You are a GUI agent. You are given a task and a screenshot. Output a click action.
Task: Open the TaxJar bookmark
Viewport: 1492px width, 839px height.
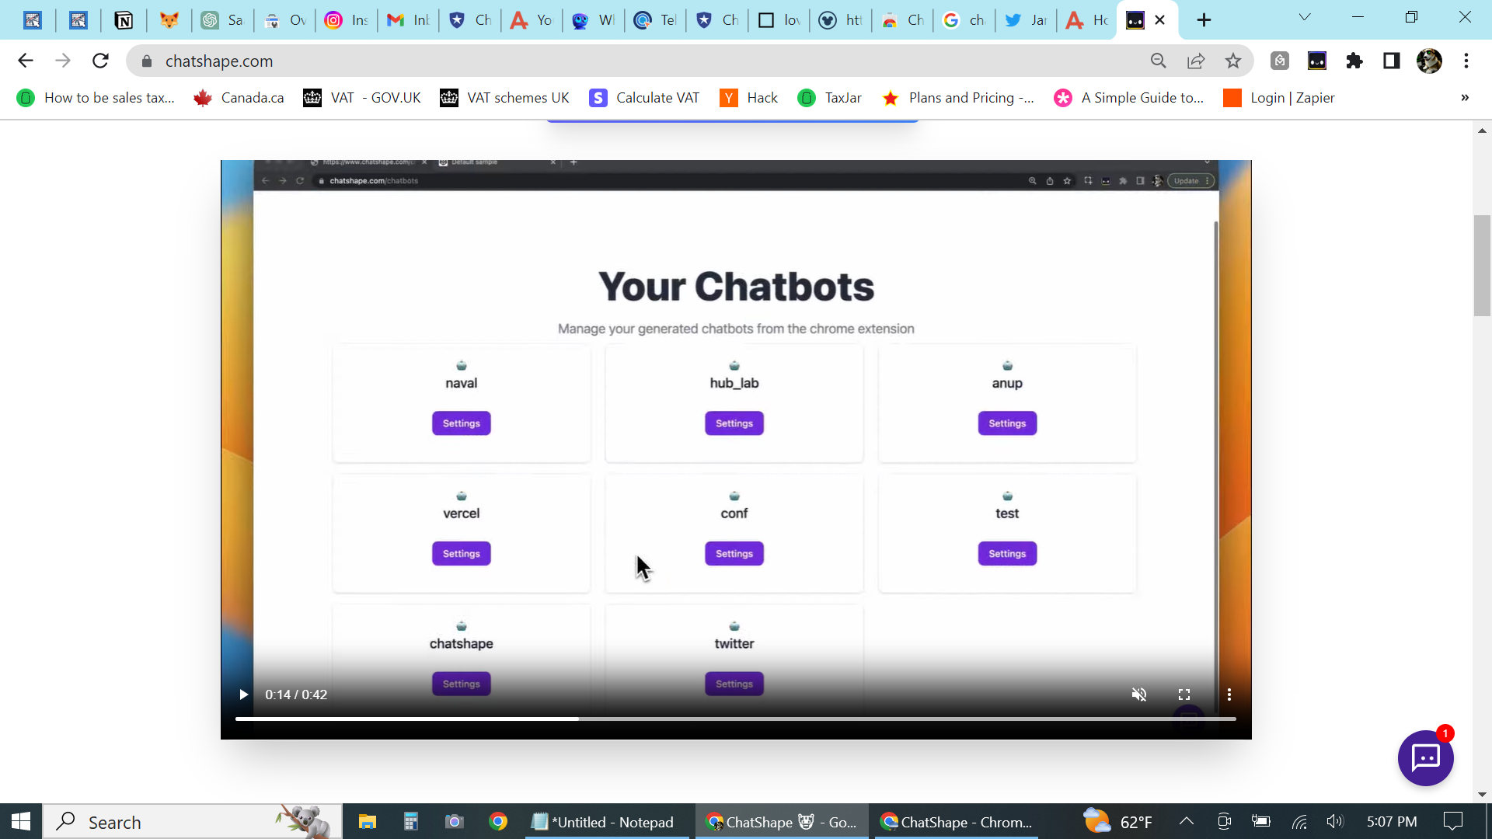coord(830,98)
